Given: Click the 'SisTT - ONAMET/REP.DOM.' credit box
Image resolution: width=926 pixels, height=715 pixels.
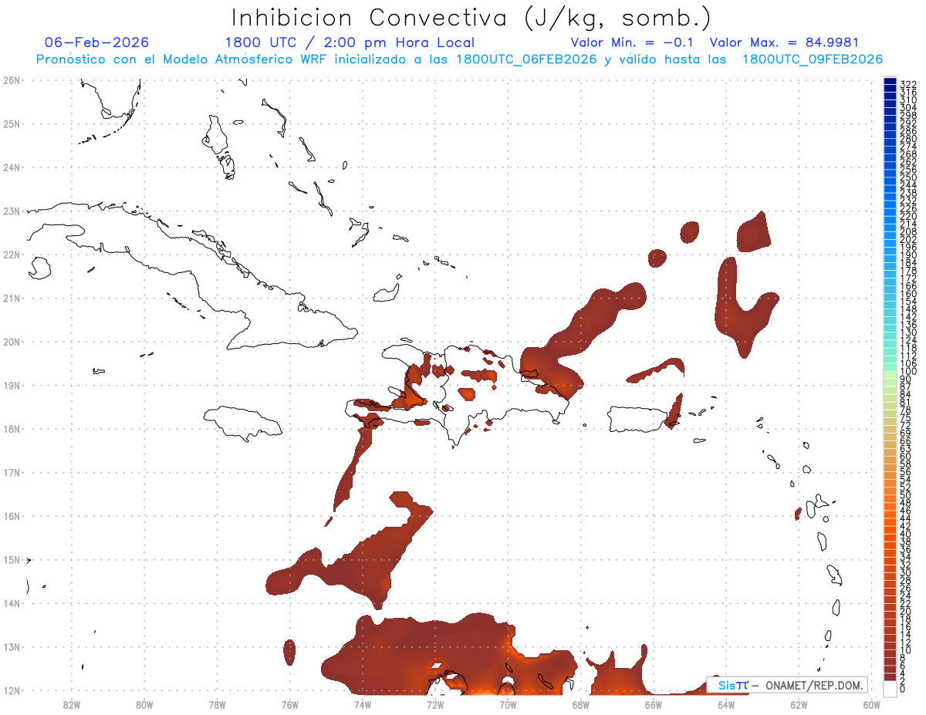Looking at the screenshot, I should (787, 685).
